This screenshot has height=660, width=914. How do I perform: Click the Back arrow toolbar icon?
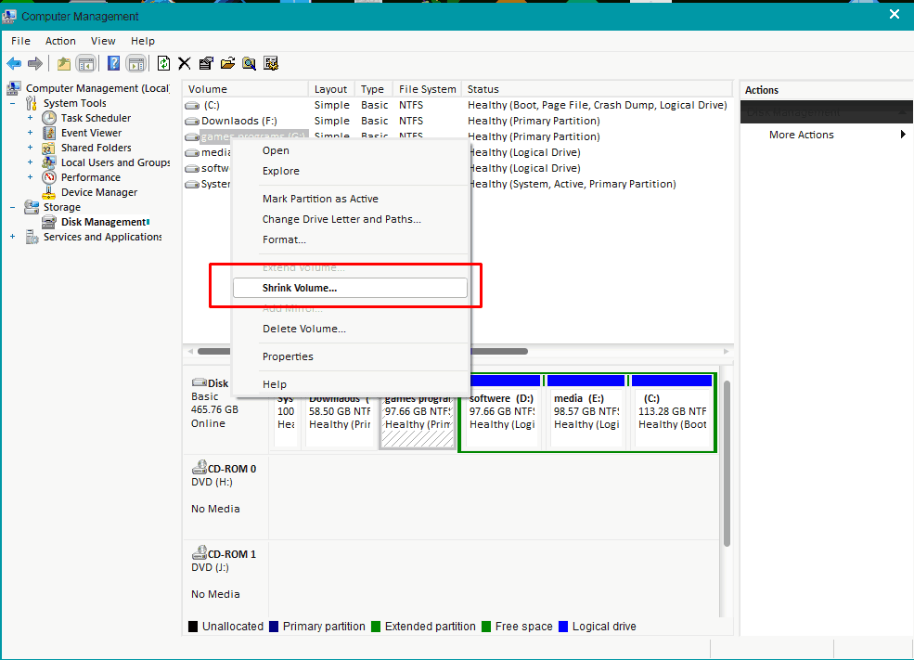14,63
